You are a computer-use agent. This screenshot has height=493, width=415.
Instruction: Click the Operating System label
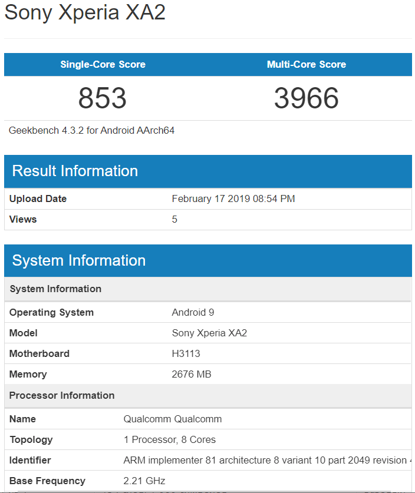[x=52, y=313]
